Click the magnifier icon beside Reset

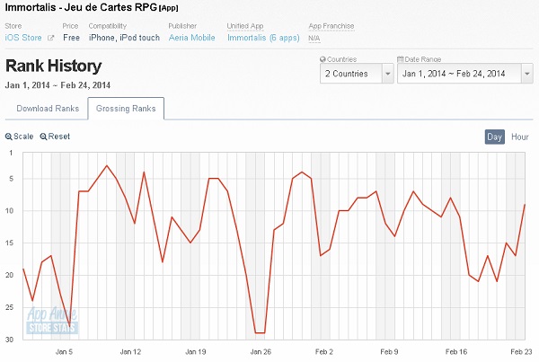point(43,137)
